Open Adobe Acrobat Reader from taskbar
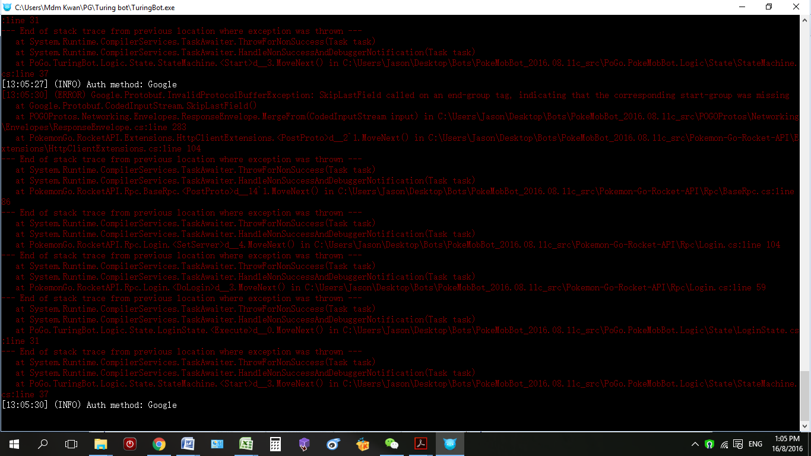This screenshot has width=811, height=456. 420,444
